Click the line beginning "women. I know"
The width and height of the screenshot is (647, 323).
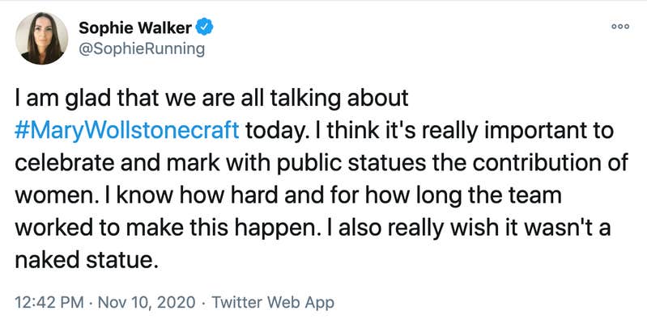point(288,195)
